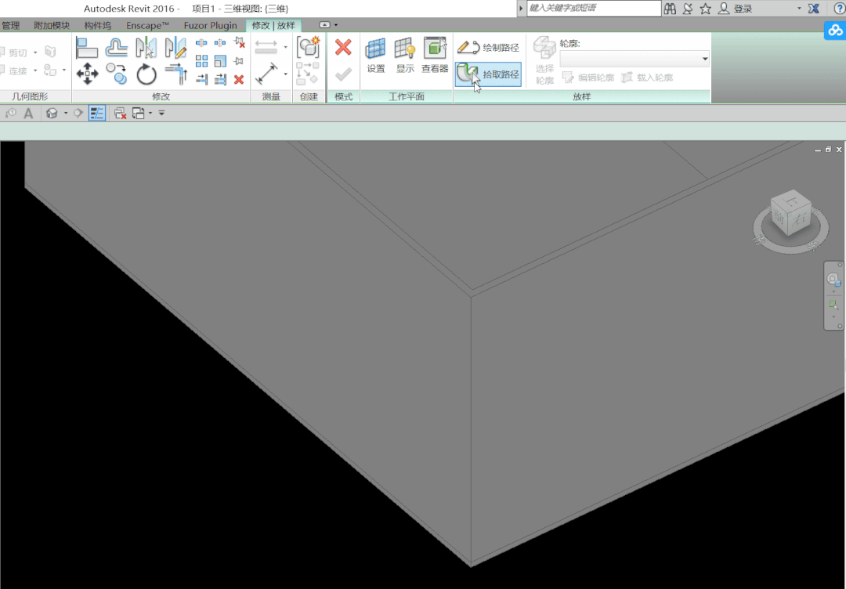This screenshot has width=846, height=589.
Task: Expand the Customize Quick Access Toolbar arrow
Action: [161, 114]
